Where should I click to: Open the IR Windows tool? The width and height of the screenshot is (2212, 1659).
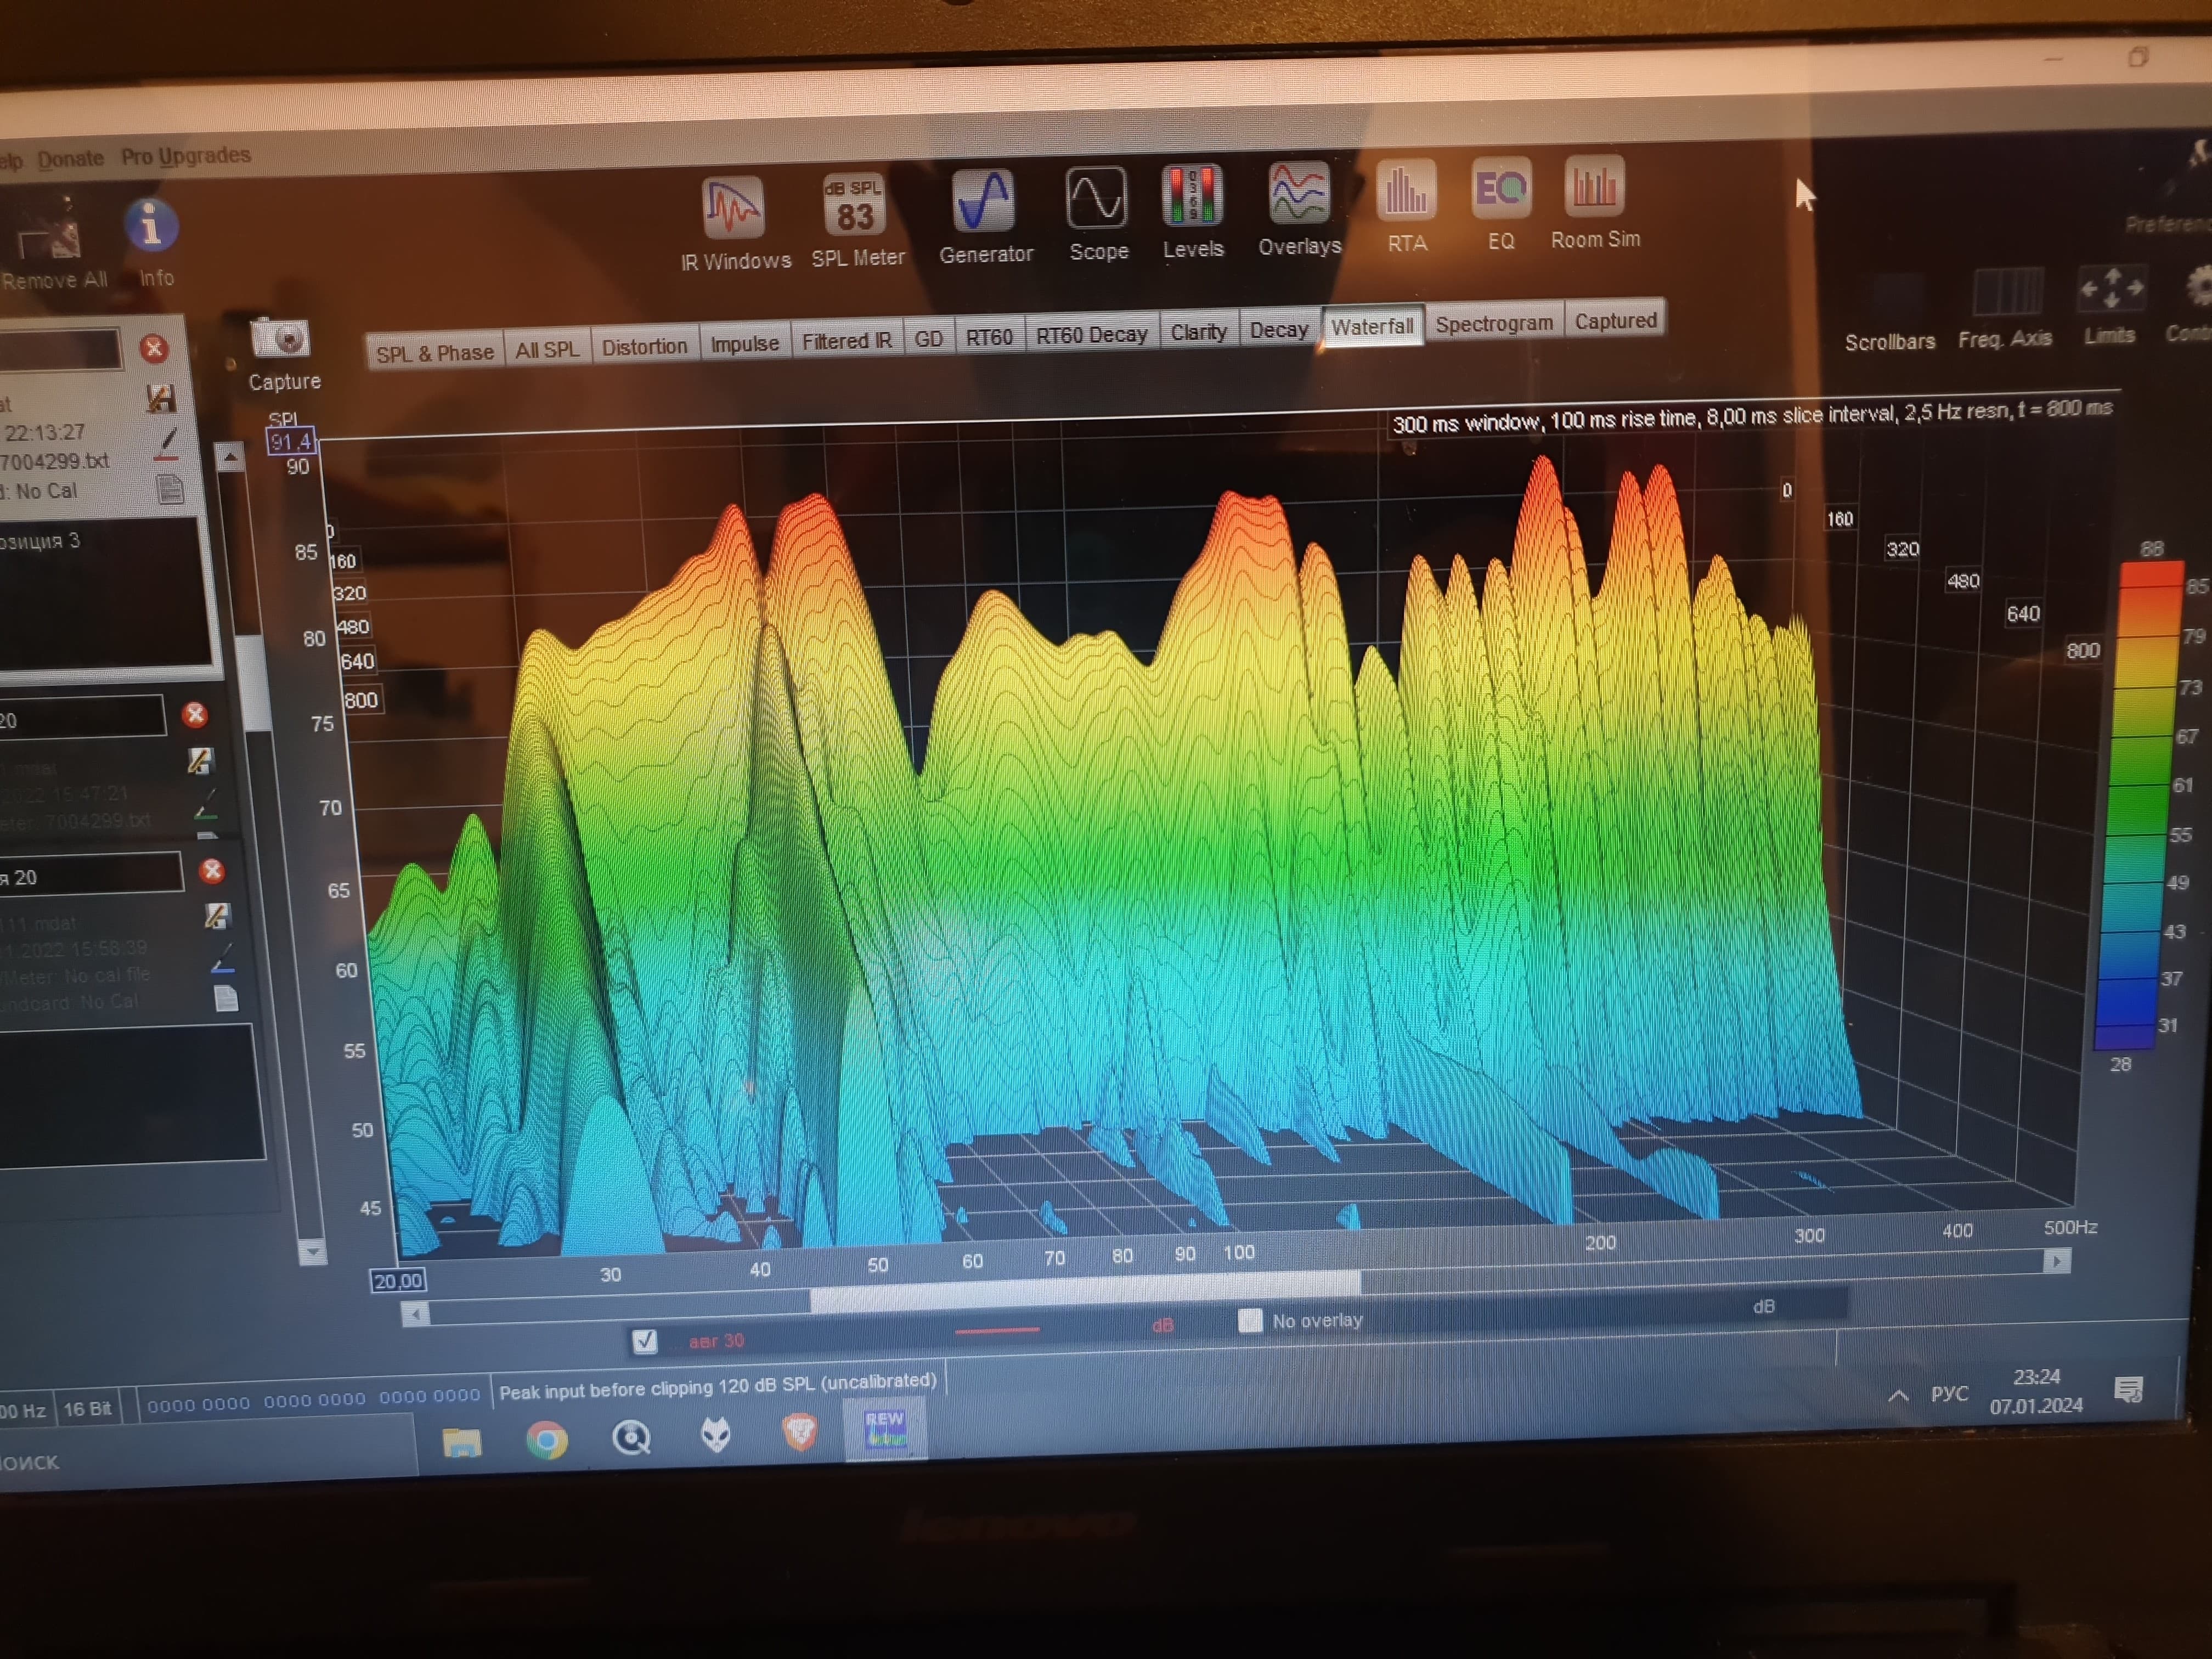coord(733,209)
